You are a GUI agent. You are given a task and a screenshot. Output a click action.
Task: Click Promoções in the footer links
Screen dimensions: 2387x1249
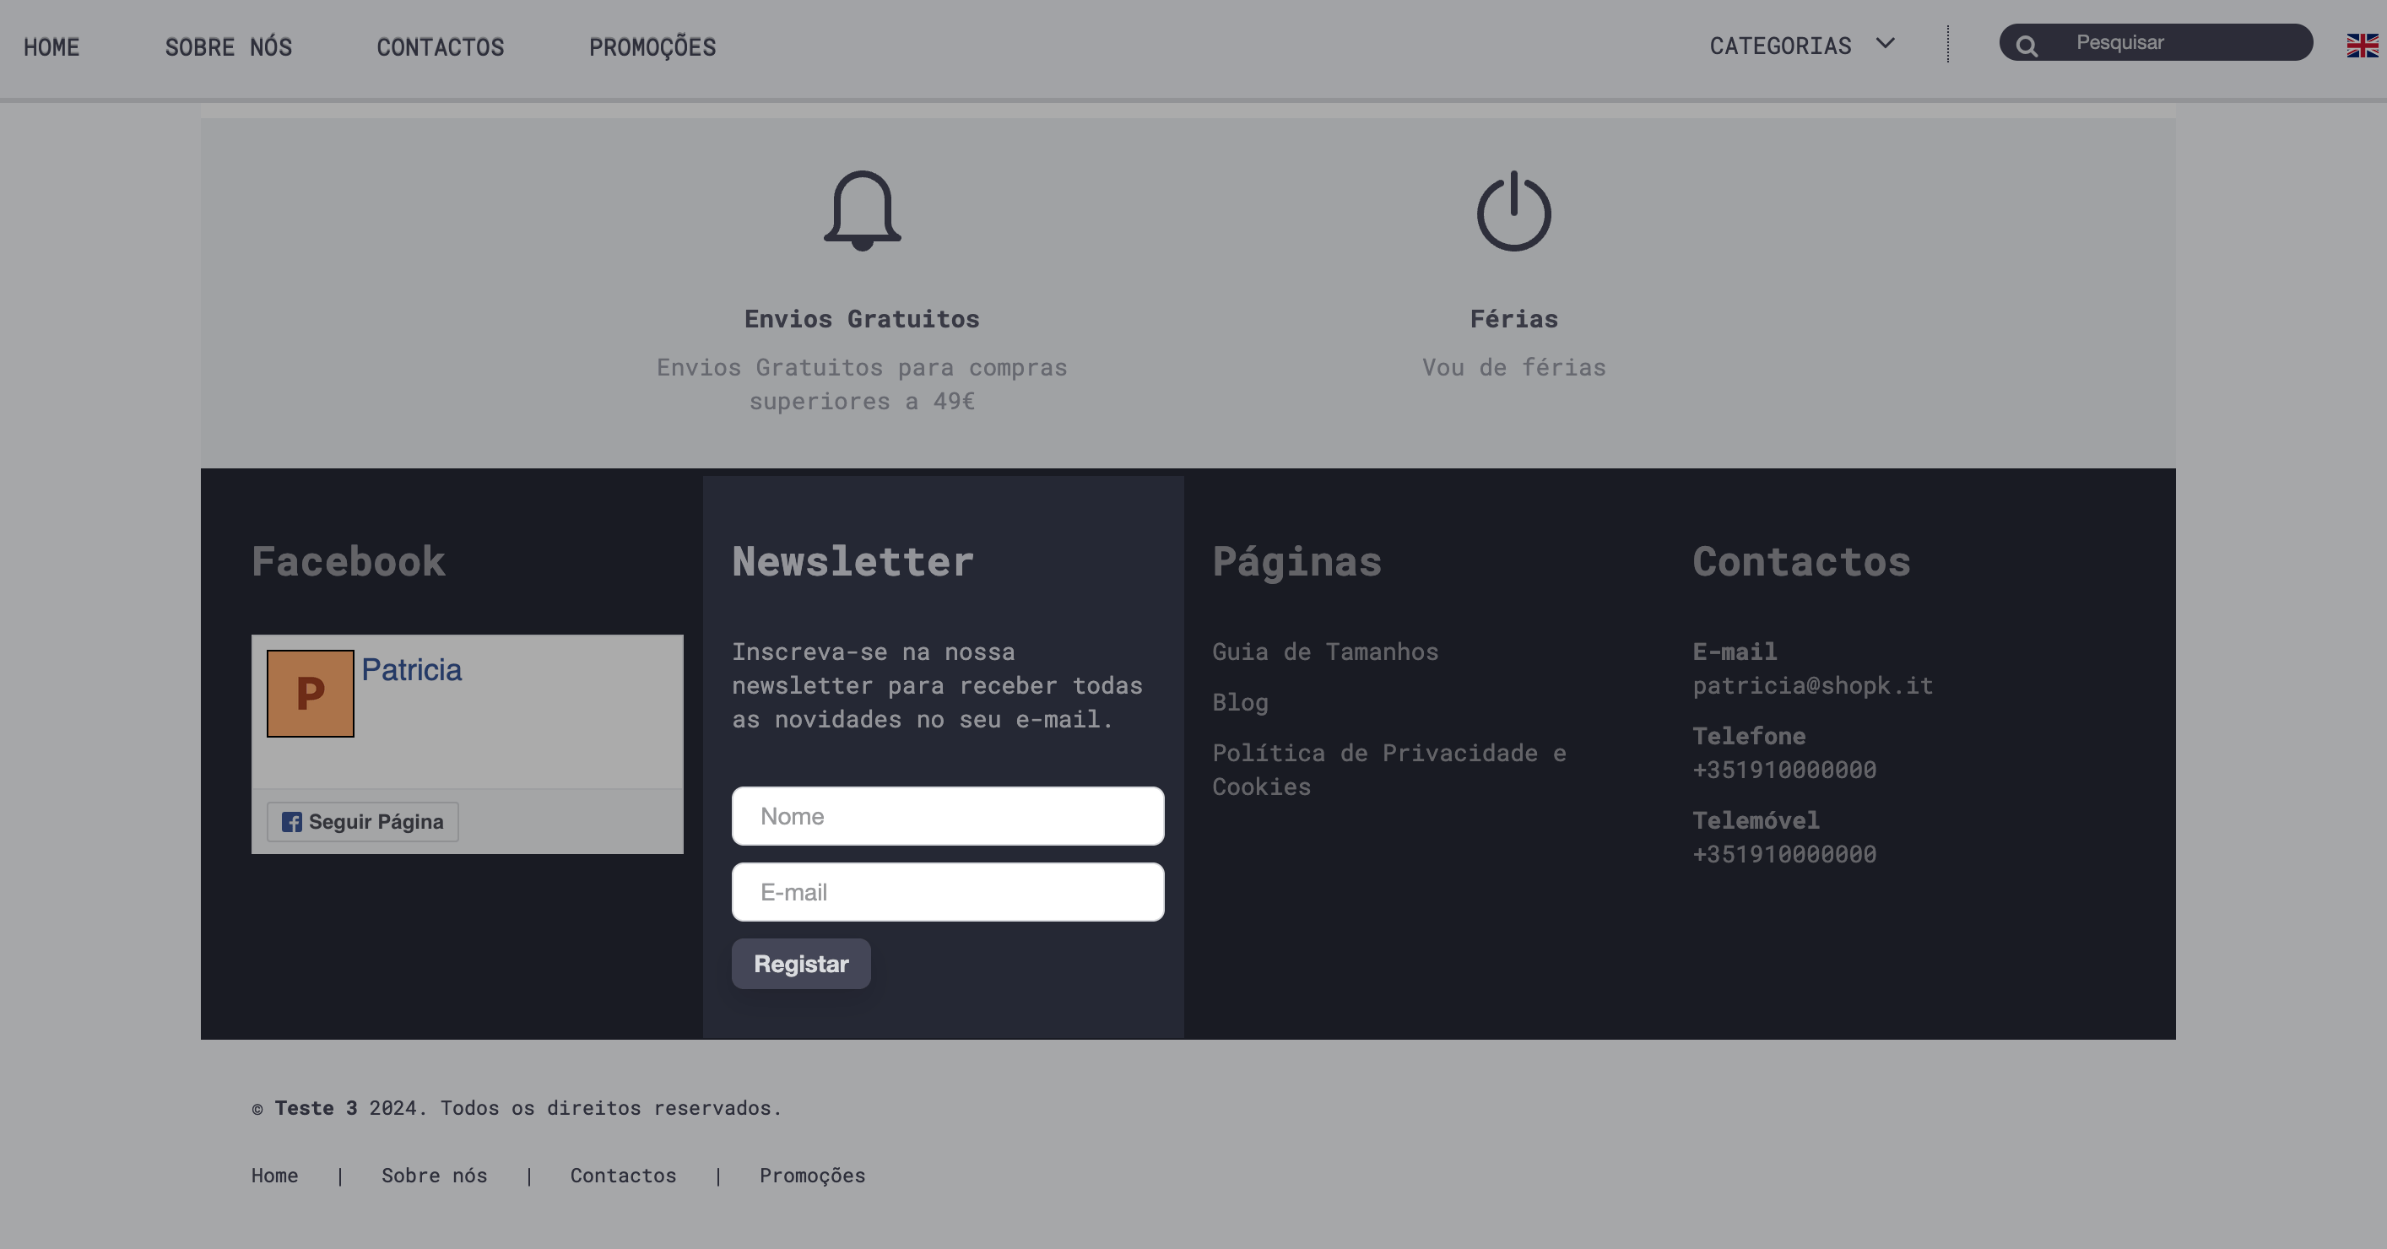[812, 1176]
